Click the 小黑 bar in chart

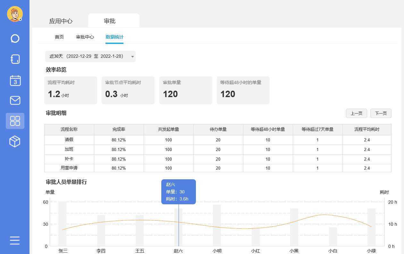point(294,227)
